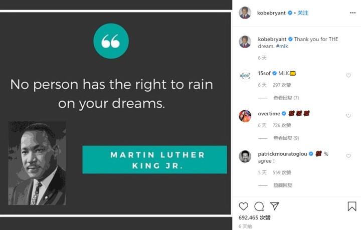Expand the 7 replies under 15sof's comment
The image size is (361, 230).
point(286,98)
